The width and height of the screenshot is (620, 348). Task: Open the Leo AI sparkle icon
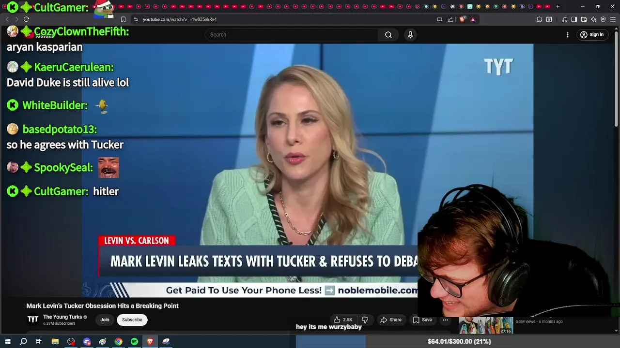pos(593,19)
